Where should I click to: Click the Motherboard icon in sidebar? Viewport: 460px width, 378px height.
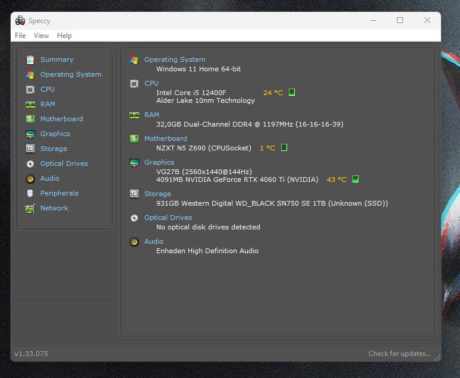point(30,119)
